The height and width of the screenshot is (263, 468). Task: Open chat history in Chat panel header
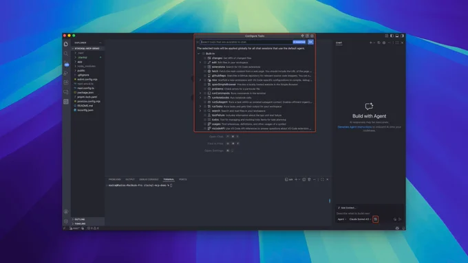(x=379, y=43)
